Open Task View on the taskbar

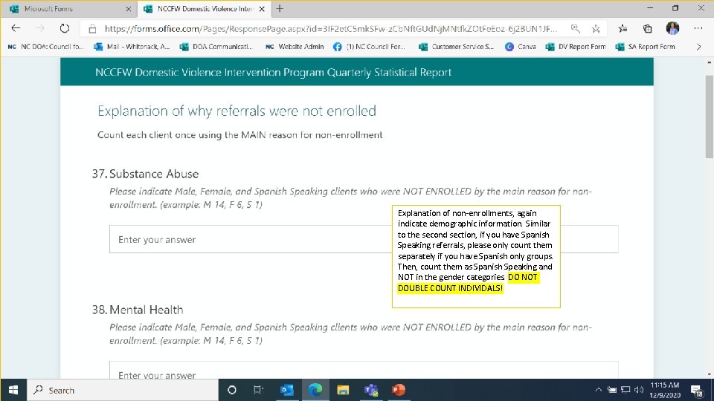(x=258, y=390)
